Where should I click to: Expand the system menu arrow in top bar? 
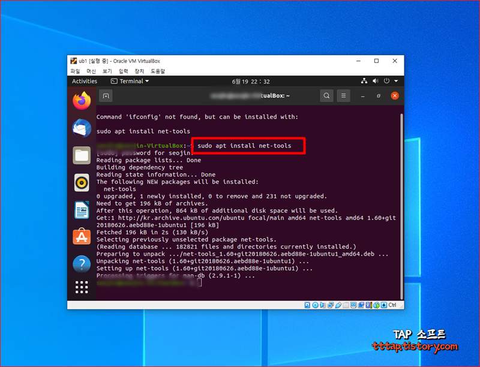[396, 81]
